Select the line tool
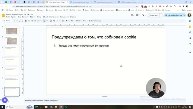 click(x=57, y=21)
